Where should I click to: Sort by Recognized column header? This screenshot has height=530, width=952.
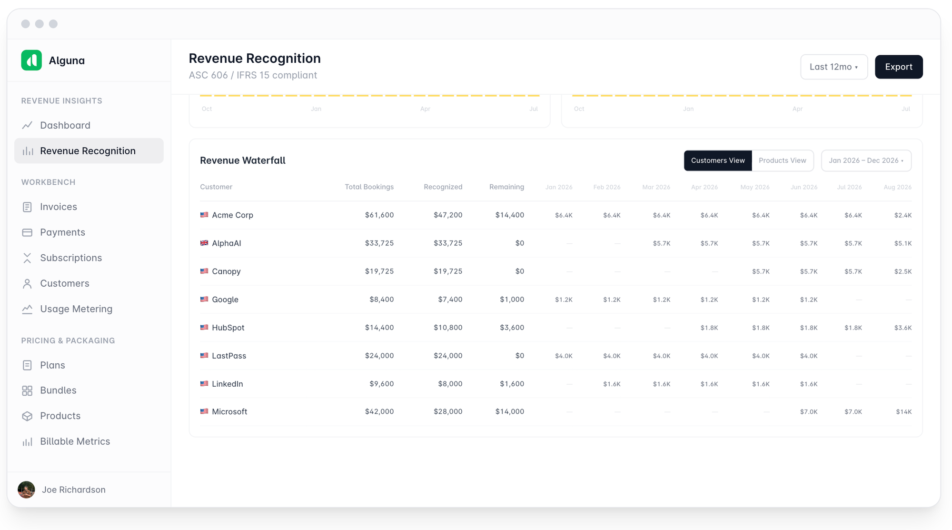(443, 187)
